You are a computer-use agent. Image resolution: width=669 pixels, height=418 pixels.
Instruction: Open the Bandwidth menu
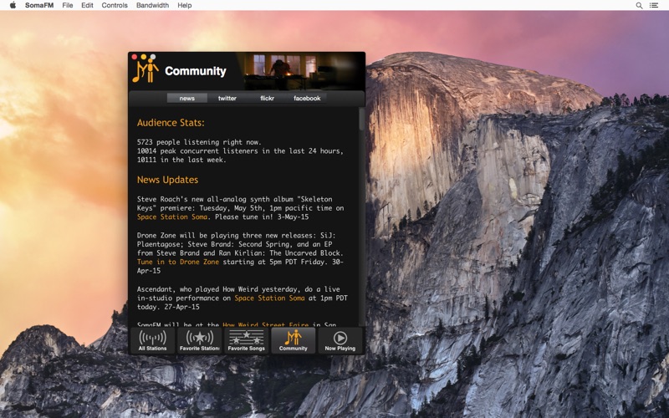152,5
